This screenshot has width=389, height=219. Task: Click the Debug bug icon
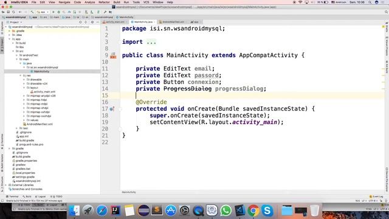click(59, 12)
